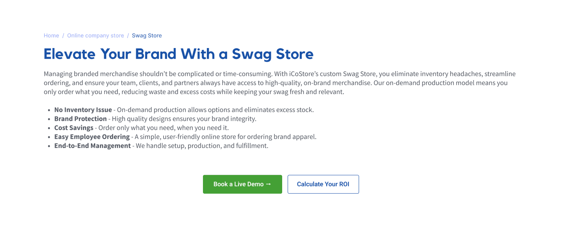Click the Brand Protection bullet text

(80, 119)
